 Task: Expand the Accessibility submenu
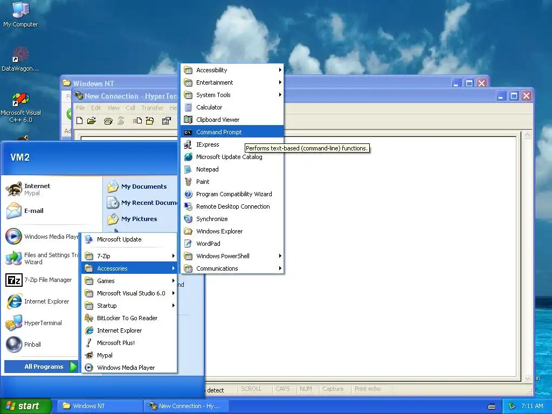pyautogui.click(x=232, y=70)
